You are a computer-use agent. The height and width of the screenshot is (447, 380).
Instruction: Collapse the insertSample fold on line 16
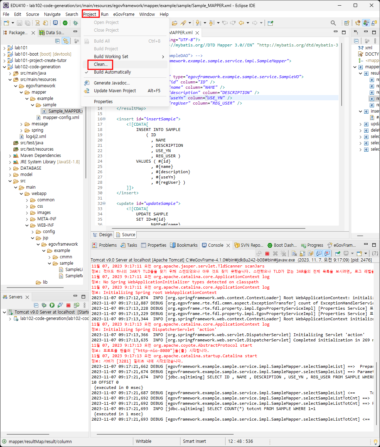104,119
